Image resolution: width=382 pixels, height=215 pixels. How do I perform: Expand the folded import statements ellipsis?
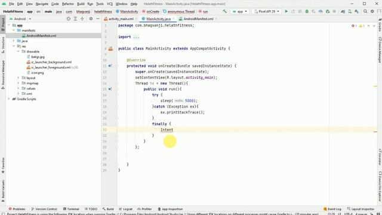tap(136, 37)
